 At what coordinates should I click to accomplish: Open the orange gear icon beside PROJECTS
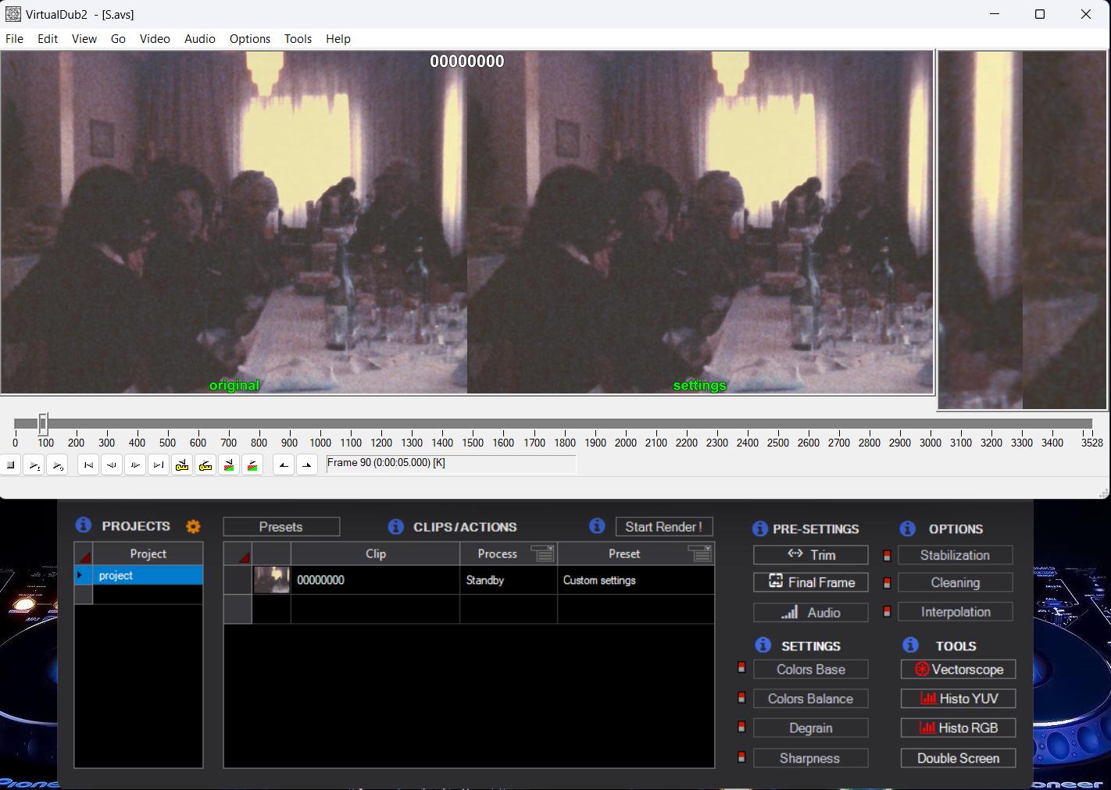coord(193,526)
